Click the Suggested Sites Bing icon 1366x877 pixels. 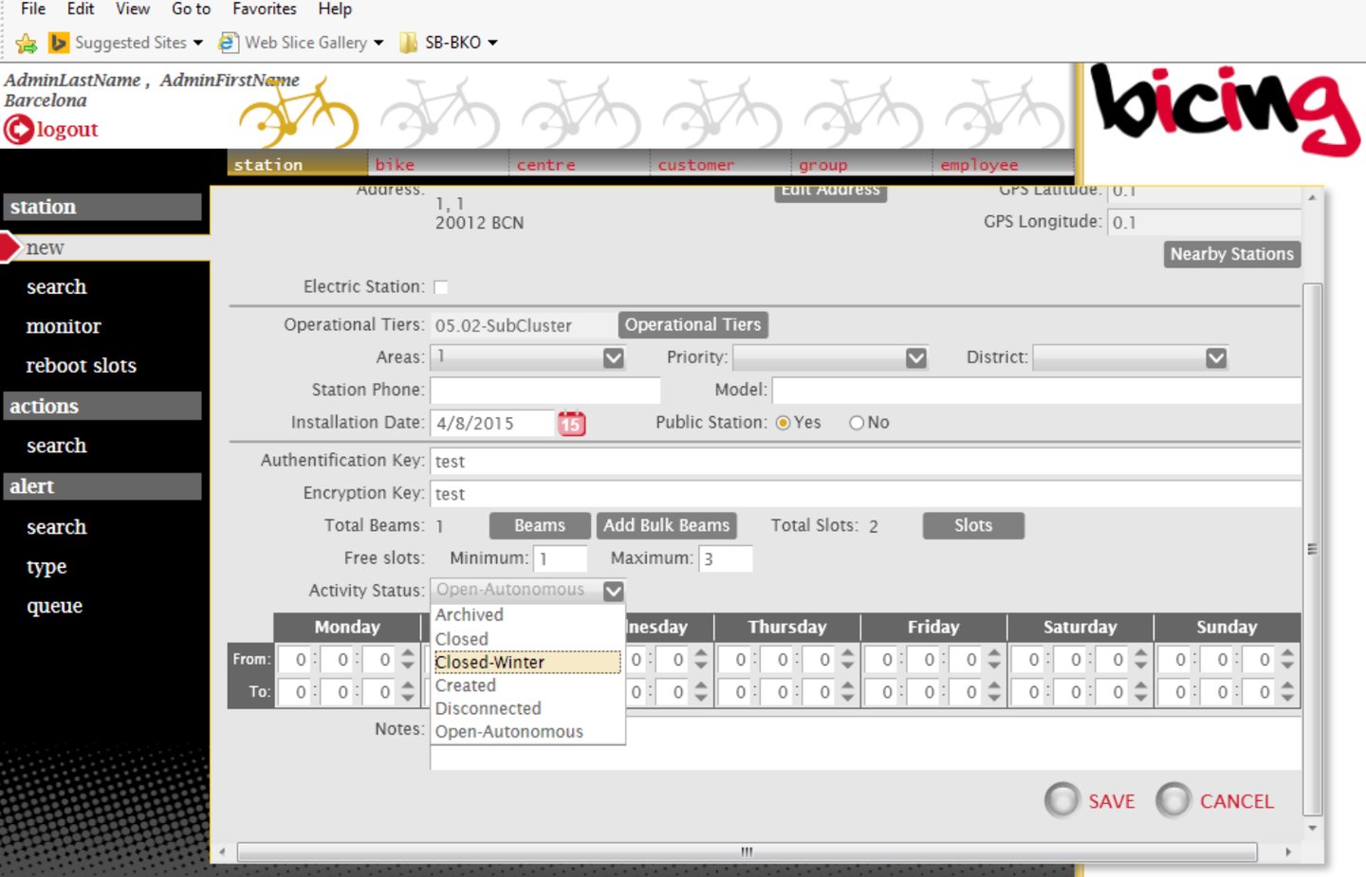pyautogui.click(x=59, y=43)
